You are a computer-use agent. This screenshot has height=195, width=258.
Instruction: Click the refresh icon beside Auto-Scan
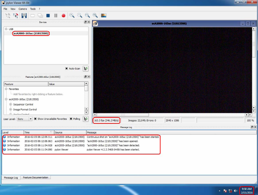(x=86, y=68)
